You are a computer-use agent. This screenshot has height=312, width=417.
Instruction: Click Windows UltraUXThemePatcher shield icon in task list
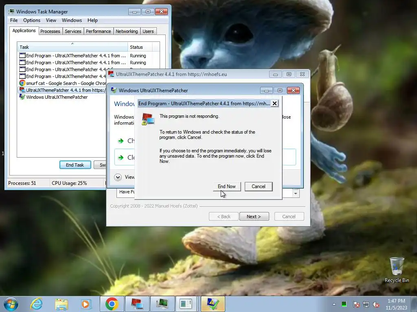click(22, 97)
